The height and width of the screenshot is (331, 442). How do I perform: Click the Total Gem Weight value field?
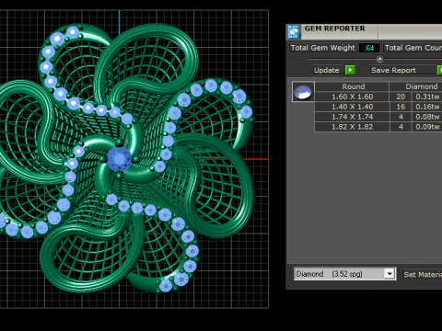point(369,48)
